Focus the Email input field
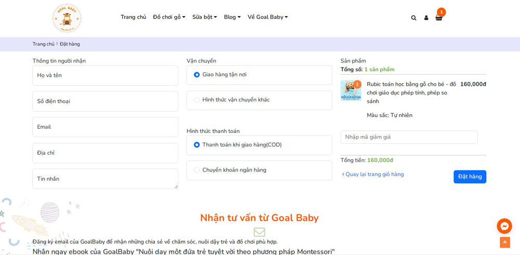 coord(105,127)
